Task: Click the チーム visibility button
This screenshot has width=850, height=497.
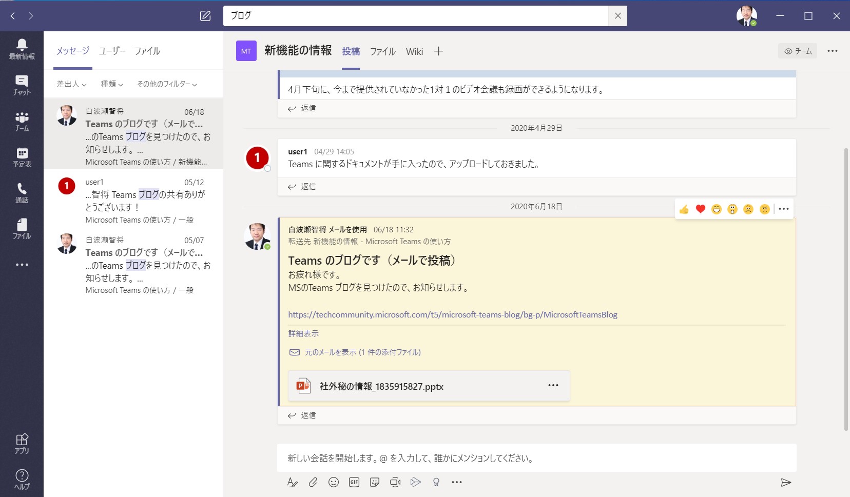Action: [x=798, y=51]
